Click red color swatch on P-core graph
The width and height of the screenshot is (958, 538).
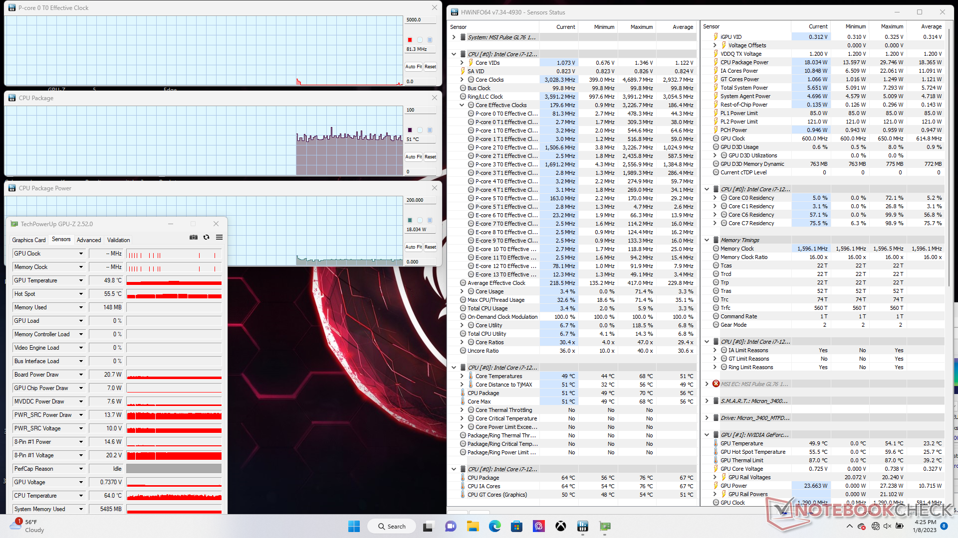(x=410, y=40)
